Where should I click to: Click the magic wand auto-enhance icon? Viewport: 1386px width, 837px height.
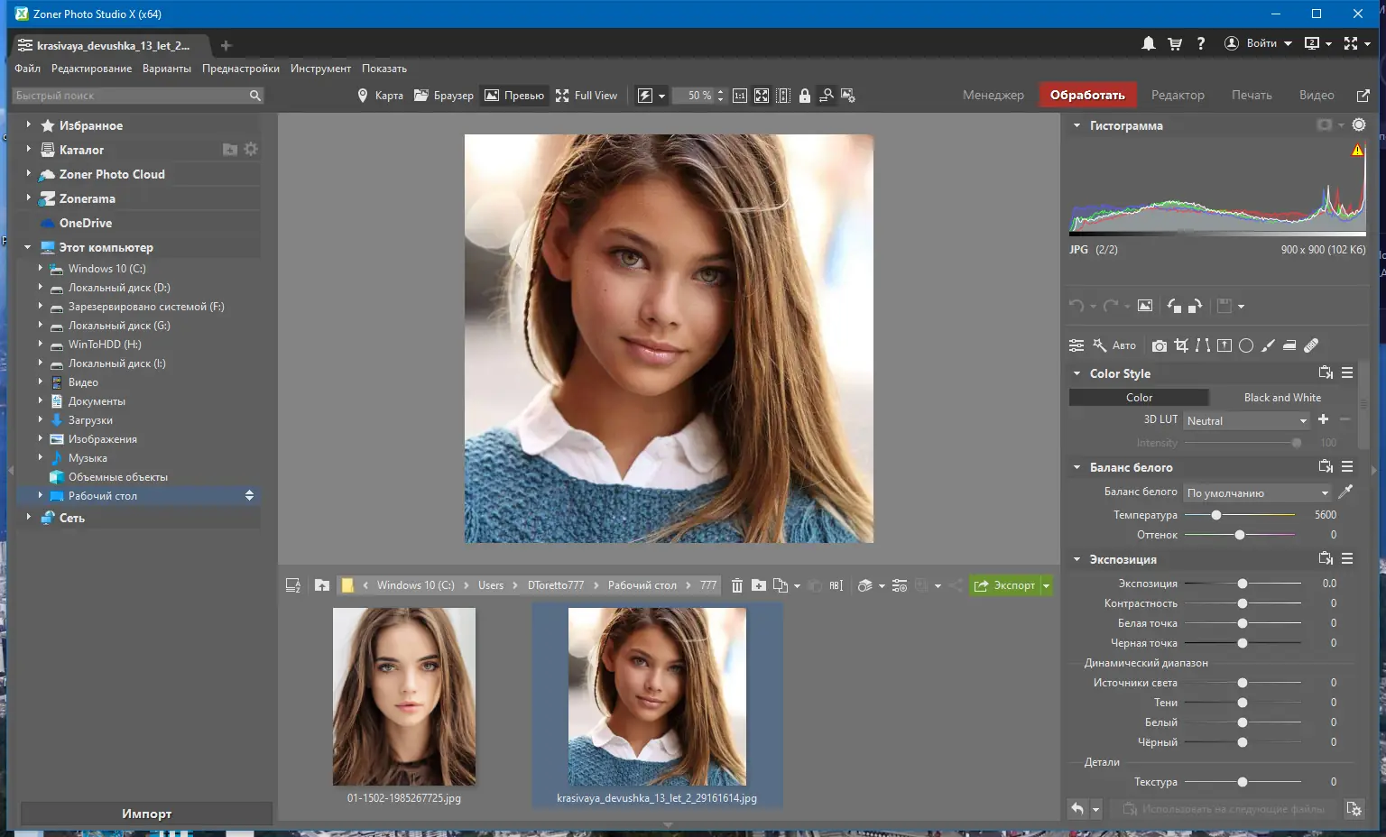coord(1099,345)
